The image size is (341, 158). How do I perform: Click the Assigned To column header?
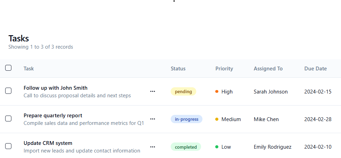point(268,69)
